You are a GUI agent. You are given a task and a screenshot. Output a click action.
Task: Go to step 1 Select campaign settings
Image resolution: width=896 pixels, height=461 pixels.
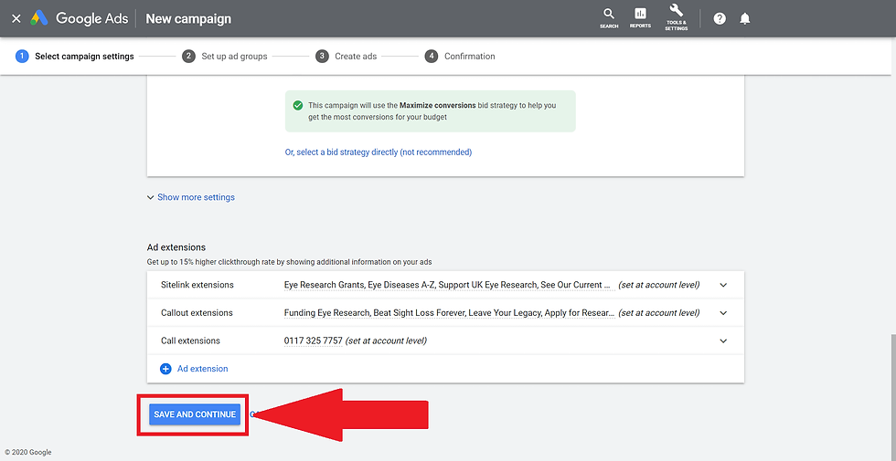(75, 57)
